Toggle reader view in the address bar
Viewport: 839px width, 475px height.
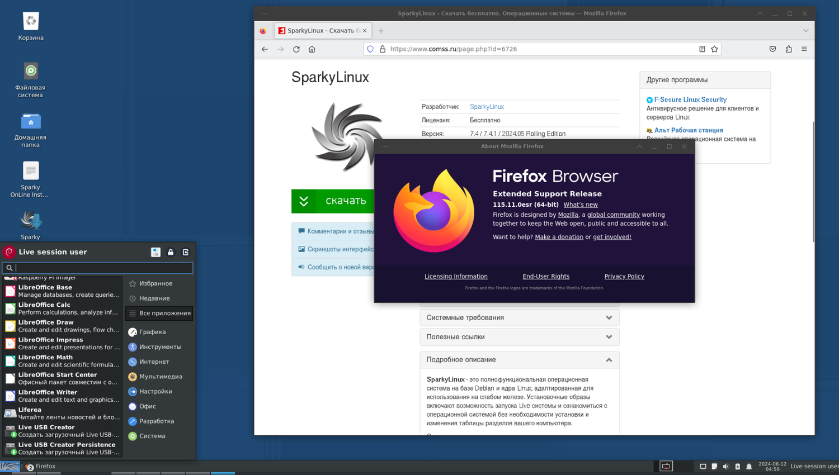(702, 49)
